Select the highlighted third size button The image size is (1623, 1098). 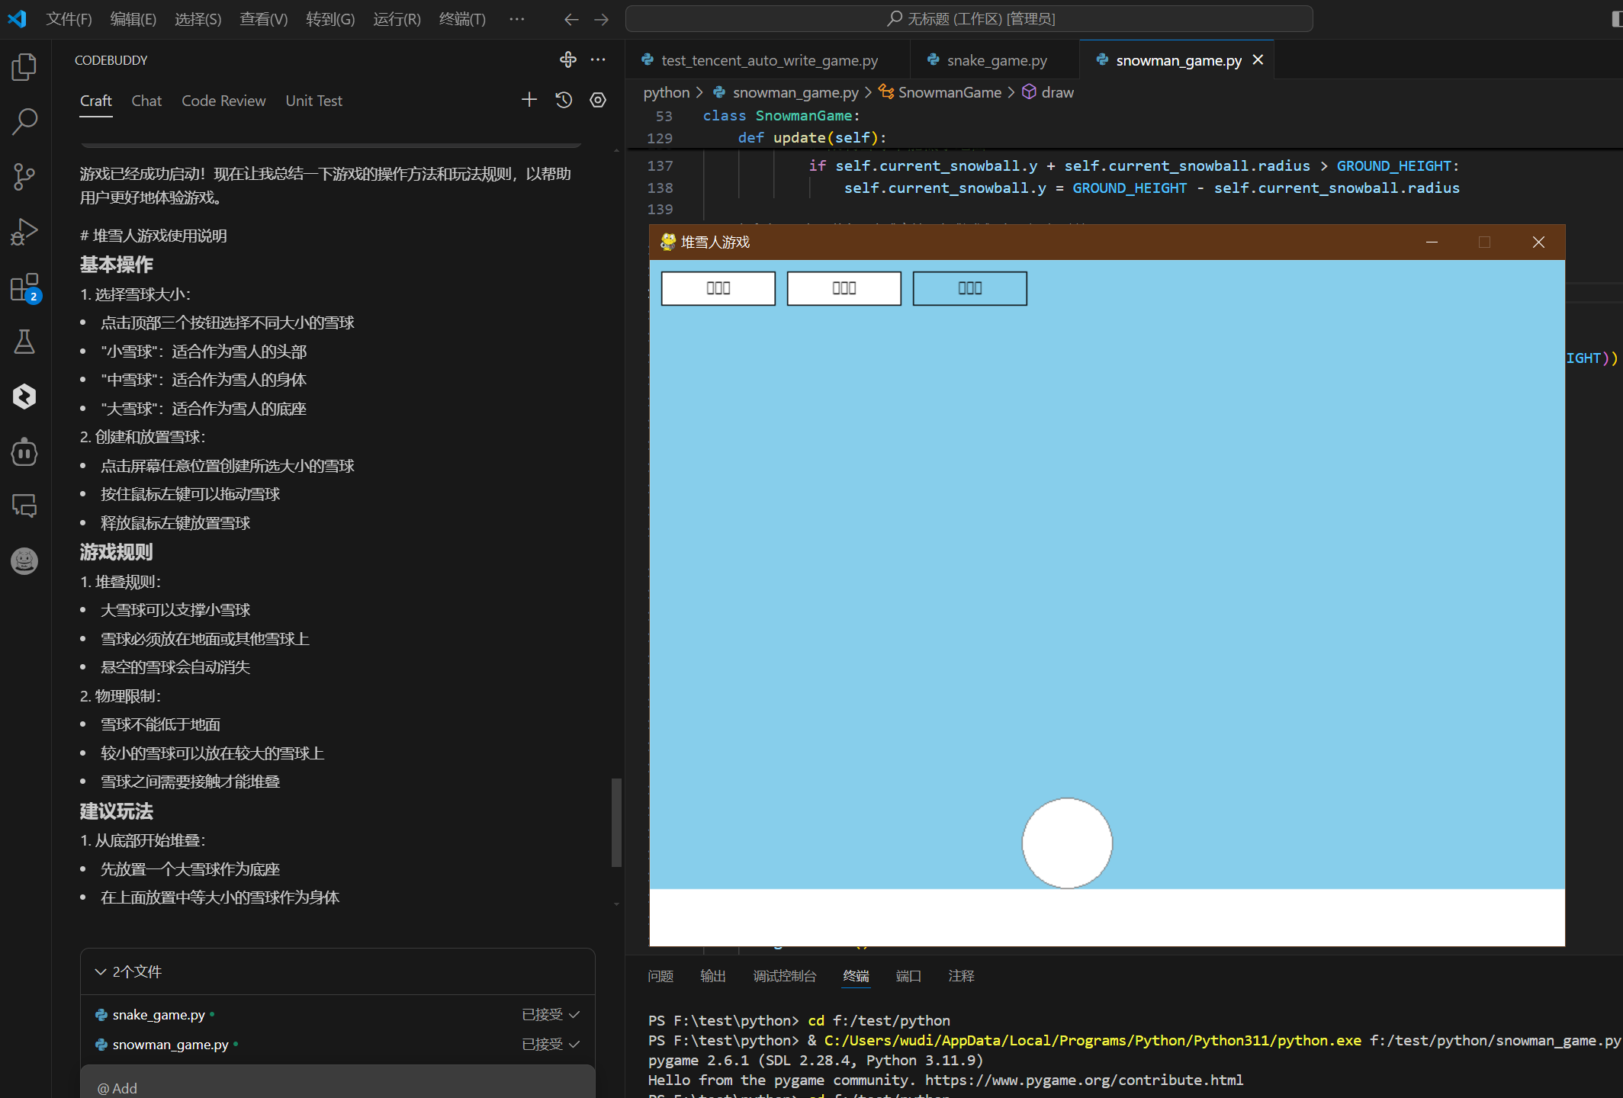click(x=969, y=288)
